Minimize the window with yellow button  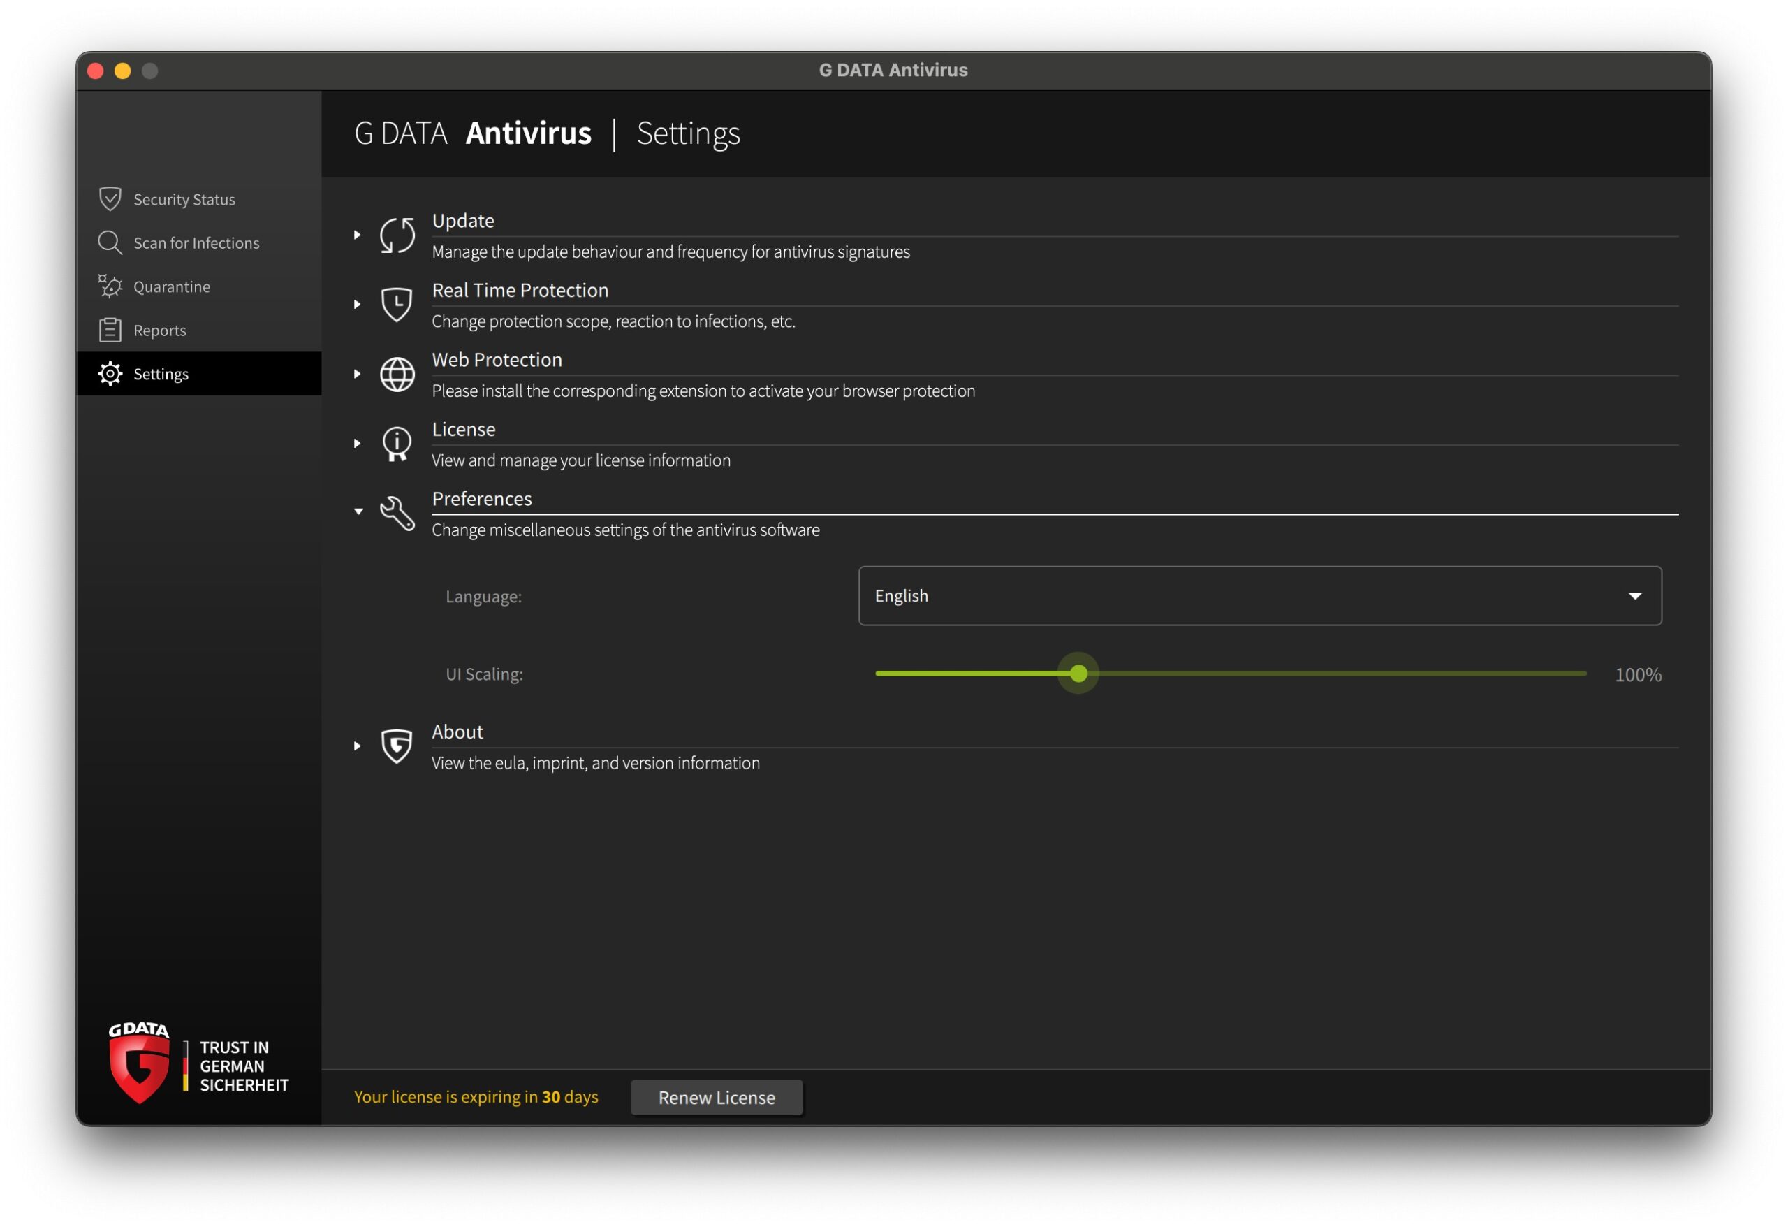pyautogui.click(x=122, y=71)
